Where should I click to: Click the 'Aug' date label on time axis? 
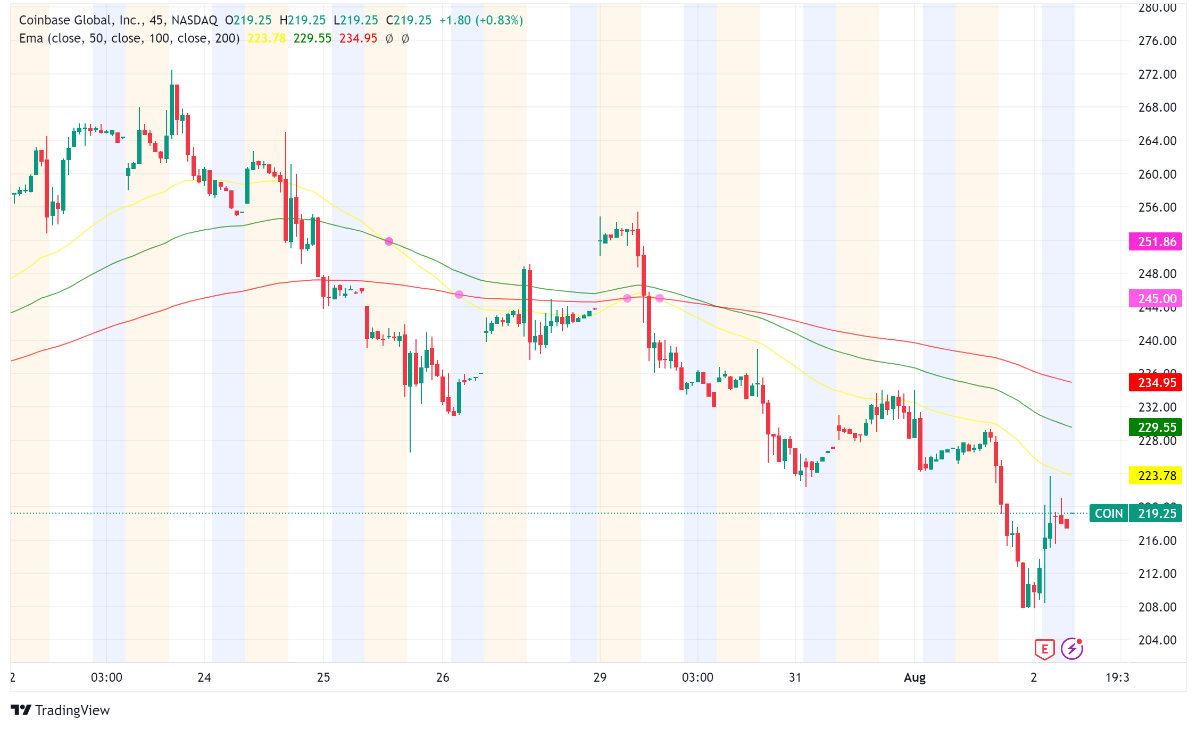[x=915, y=677]
